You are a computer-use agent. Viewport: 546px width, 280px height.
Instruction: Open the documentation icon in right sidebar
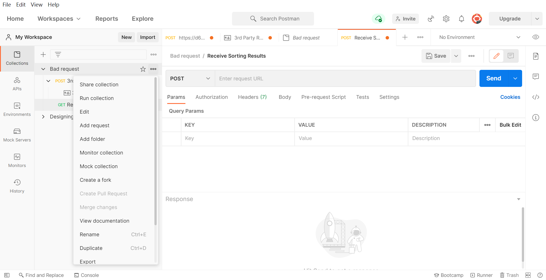[536, 56]
